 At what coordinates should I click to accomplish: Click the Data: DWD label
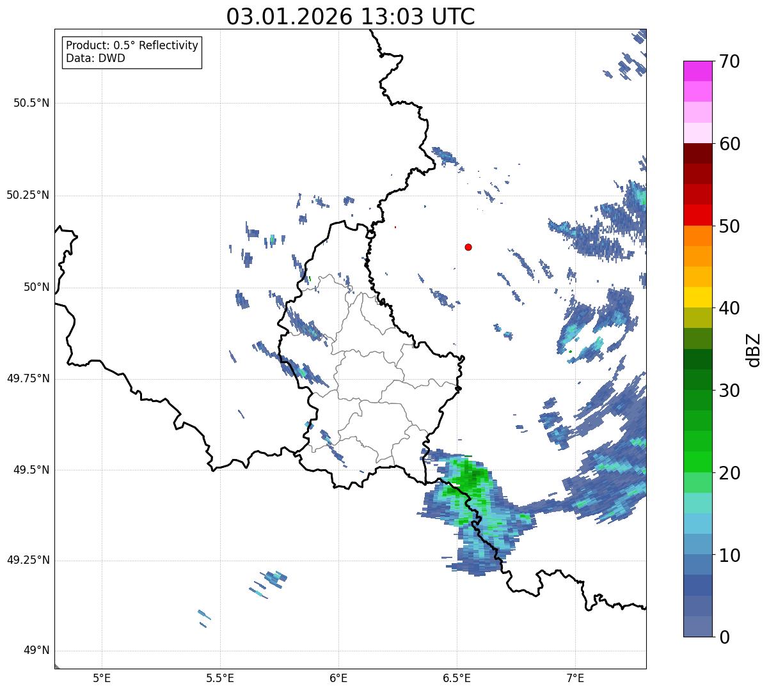[x=95, y=59]
